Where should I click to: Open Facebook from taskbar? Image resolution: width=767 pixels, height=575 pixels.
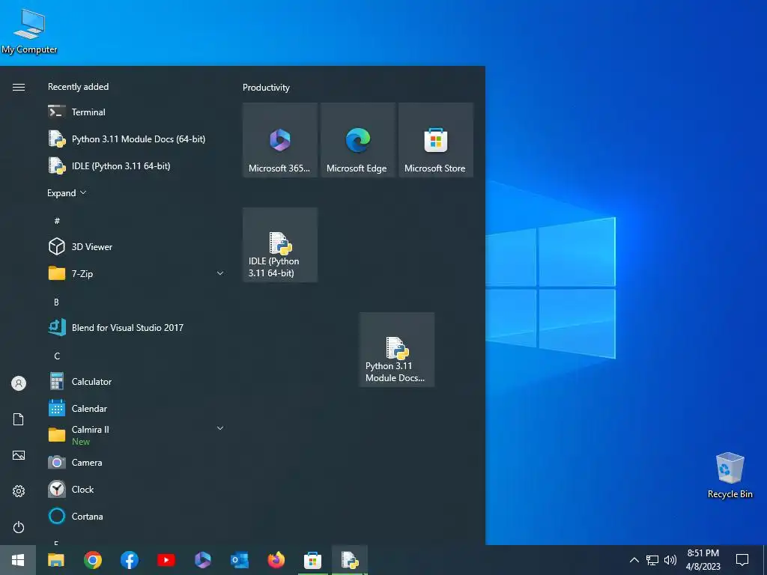[129, 560]
